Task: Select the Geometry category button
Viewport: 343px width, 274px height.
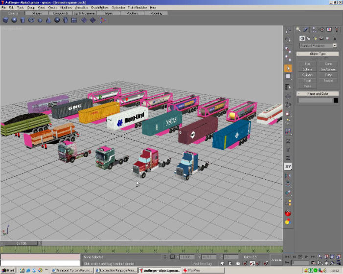Action: (x=302, y=39)
